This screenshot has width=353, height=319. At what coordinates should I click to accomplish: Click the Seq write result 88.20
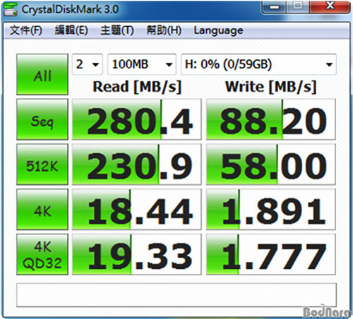271,119
